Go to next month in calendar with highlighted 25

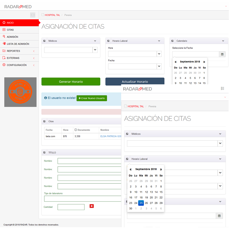tap(161, 169)
